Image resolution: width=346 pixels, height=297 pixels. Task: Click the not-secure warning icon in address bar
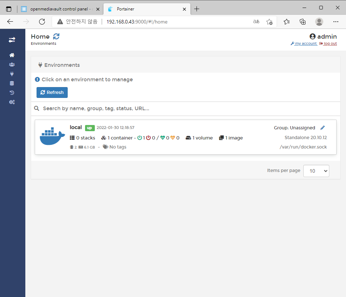click(60, 22)
